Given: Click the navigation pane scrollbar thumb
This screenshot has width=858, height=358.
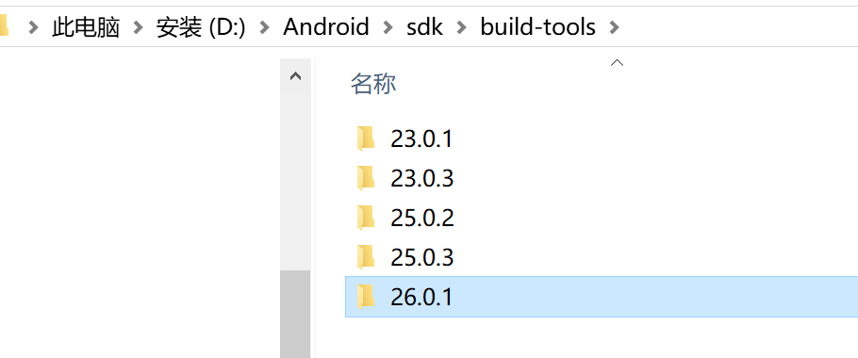Looking at the screenshot, I should point(295,314).
